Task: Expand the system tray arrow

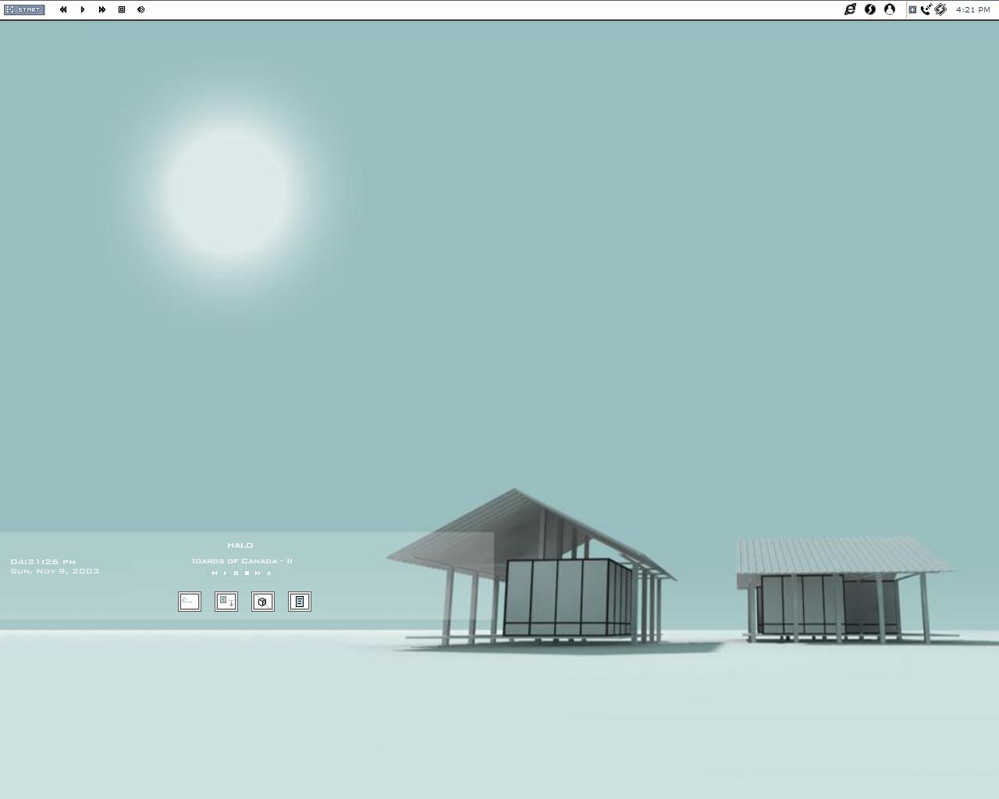Action: (x=912, y=9)
